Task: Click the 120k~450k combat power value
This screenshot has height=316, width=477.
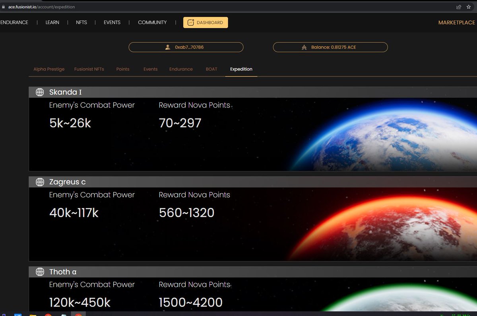Action: [79, 303]
